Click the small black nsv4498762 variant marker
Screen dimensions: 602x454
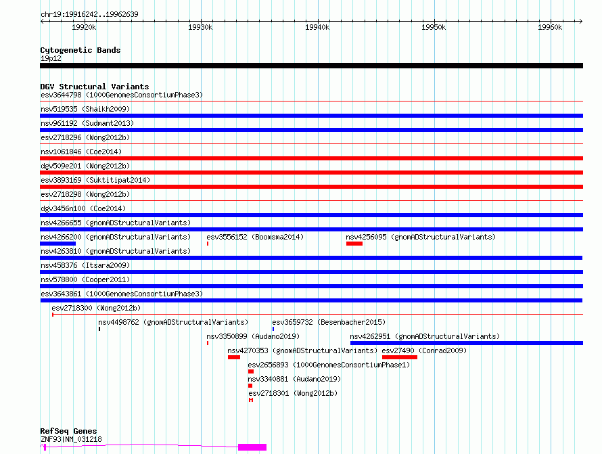(x=99, y=329)
